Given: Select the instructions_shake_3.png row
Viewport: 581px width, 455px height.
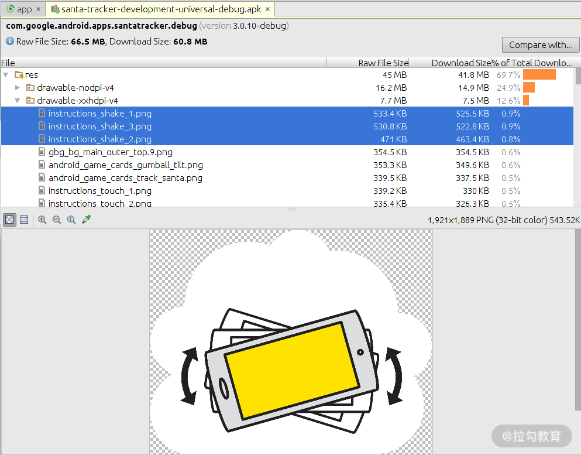Looking at the screenshot, I should 287,126.
